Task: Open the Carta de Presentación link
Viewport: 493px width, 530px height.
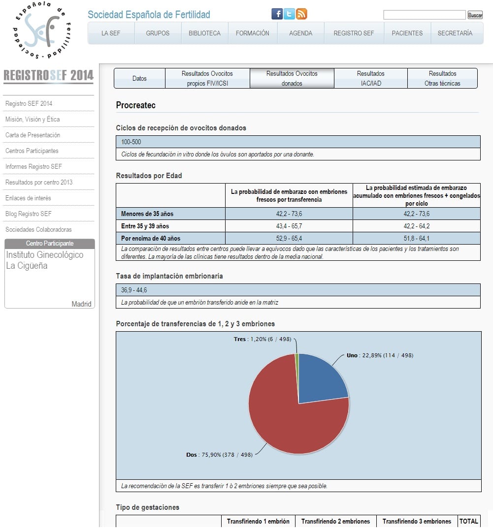Action: click(33, 135)
